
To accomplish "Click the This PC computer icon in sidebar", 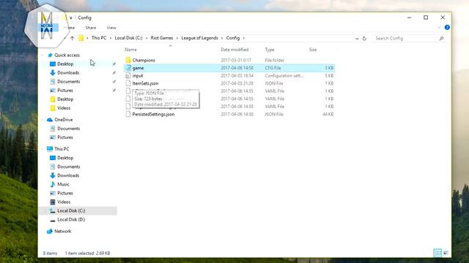I will (x=50, y=149).
